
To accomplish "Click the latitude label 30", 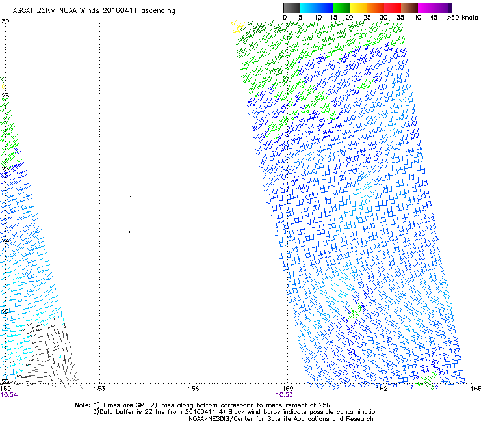I will pos(5,21).
